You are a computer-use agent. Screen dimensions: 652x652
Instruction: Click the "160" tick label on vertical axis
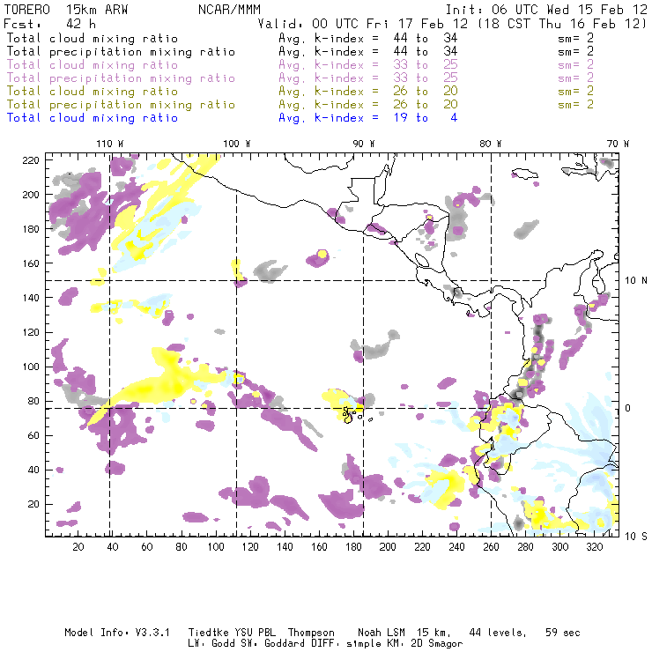[x=31, y=263]
